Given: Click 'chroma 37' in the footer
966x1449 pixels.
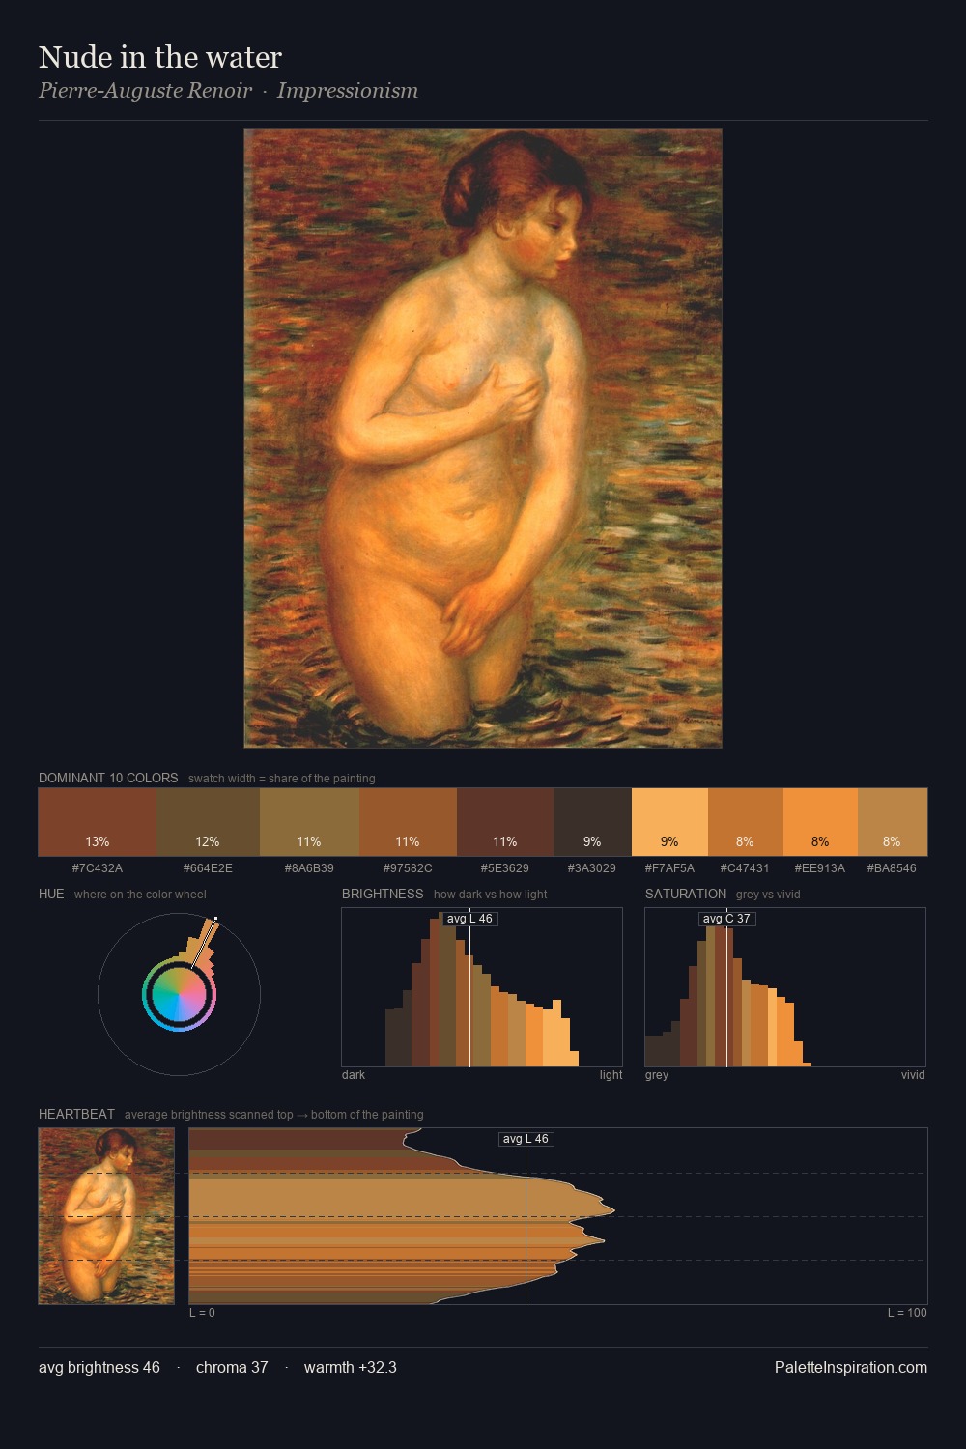Looking at the screenshot, I should [x=232, y=1367].
